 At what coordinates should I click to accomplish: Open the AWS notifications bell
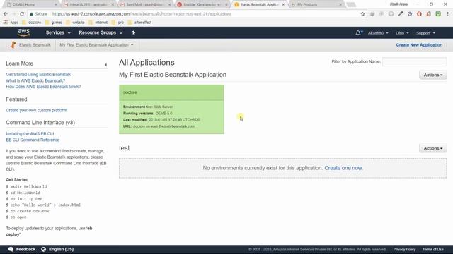(359, 33)
